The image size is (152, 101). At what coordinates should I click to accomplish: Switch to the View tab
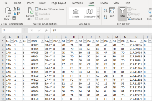point(116,3)
